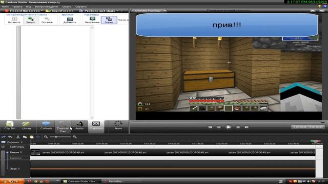The height and width of the screenshot is (184, 328).
Task: Click the timeline paste icon
Action: tap(32, 137)
